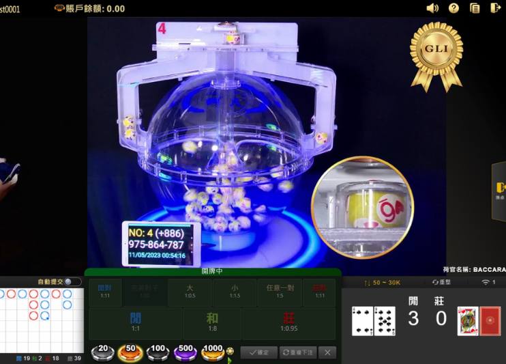This screenshot has height=364, width=506.
Task: Select the 20 value chip
Action: [103, 351]
